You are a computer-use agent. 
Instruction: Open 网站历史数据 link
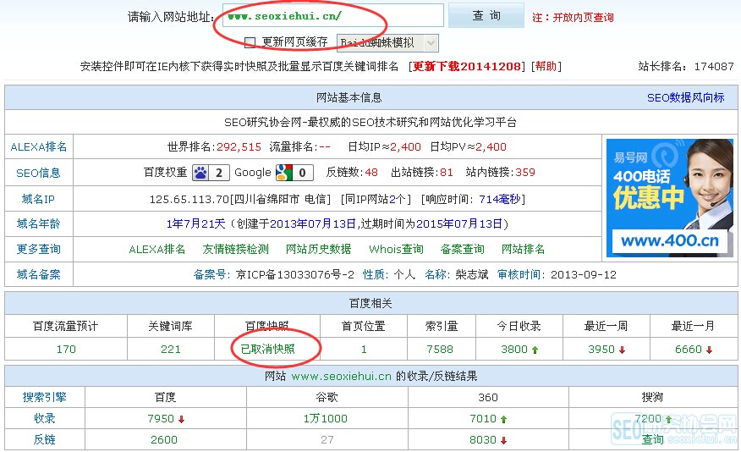pos(319,249)
